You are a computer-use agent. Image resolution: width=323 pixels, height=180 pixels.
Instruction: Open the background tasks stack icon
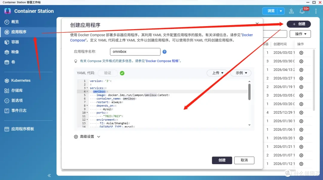[x=291, y=11]
